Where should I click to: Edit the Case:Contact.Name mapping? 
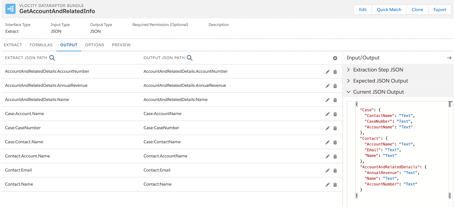327,142
